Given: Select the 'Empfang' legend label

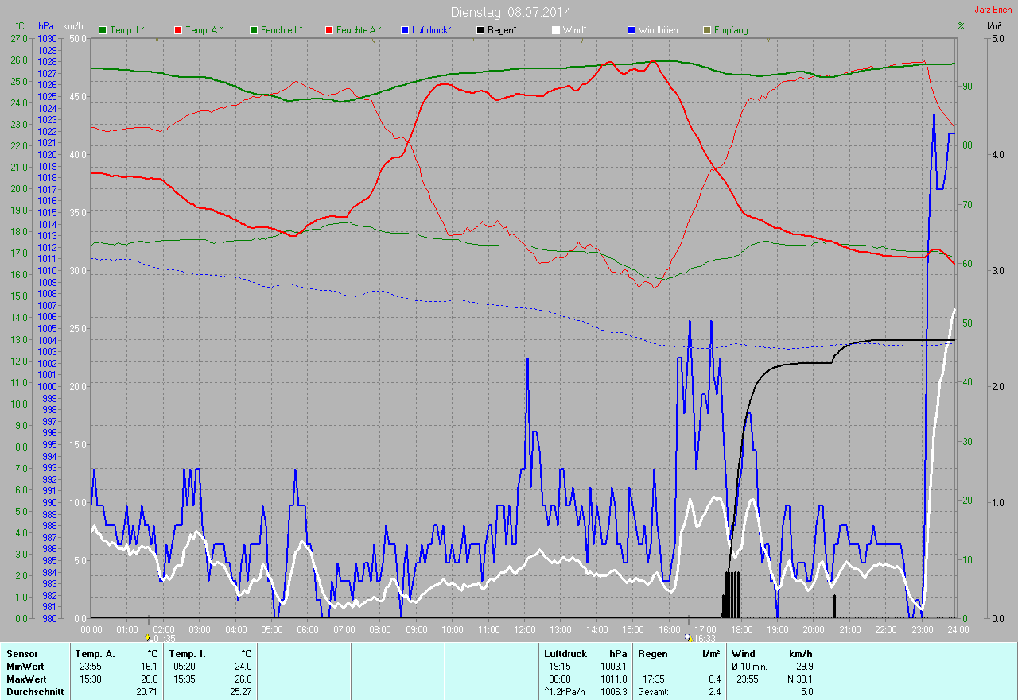Looking at the screenshot, I should [731, 30].
